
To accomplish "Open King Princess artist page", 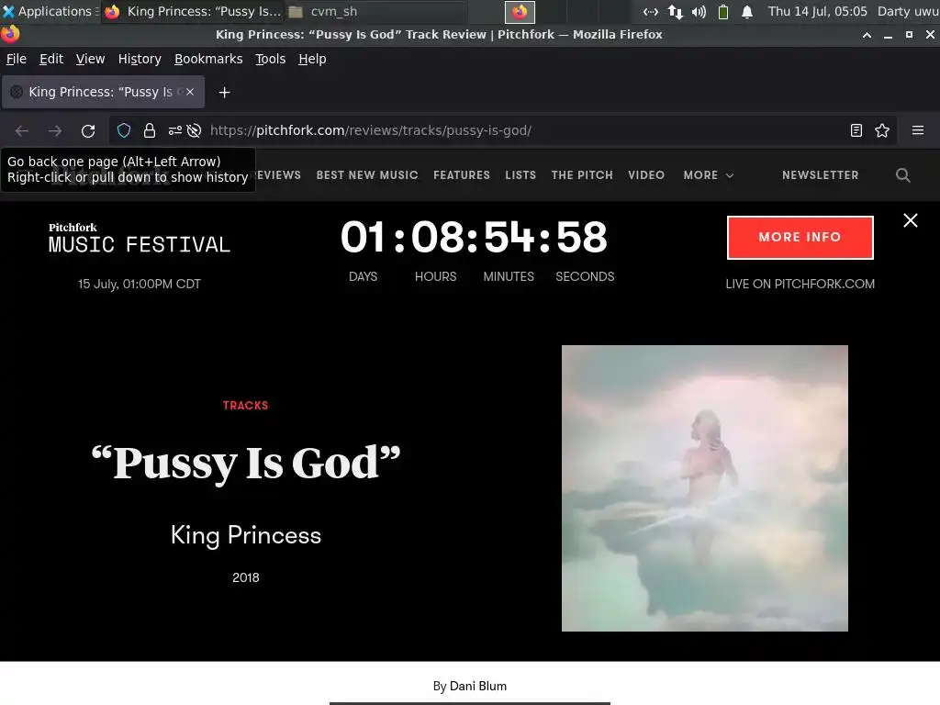I will pos(246,535).
